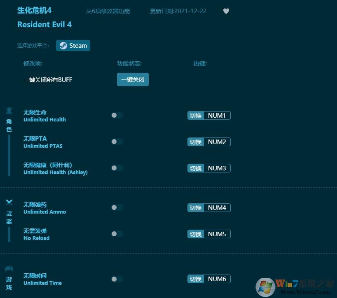Enable the Unlimited Ammo switch
This screenshot has width=337, height=298.
[x=117, y=207]
